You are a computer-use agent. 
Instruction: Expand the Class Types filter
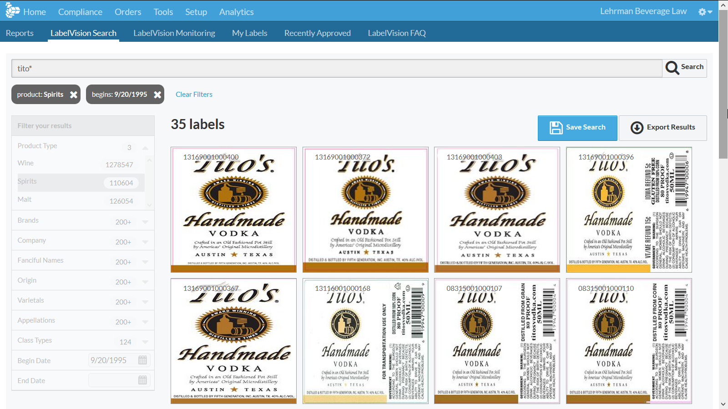(x=145, y=342)
